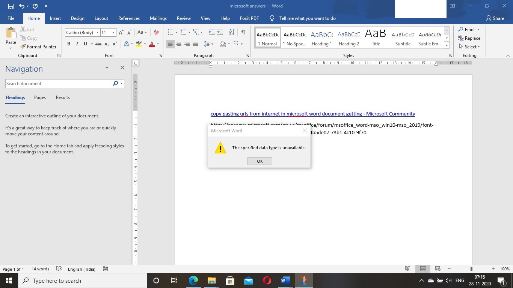Toggle Center alignment
The image size is (513, 288).
point(179,44)
